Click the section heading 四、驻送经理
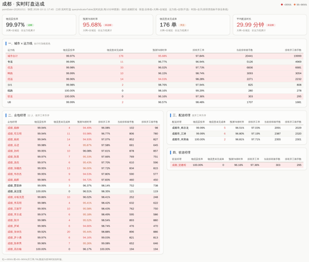This screenshot has height=262, width=309. pyautogui.click(x=182, y=152)
